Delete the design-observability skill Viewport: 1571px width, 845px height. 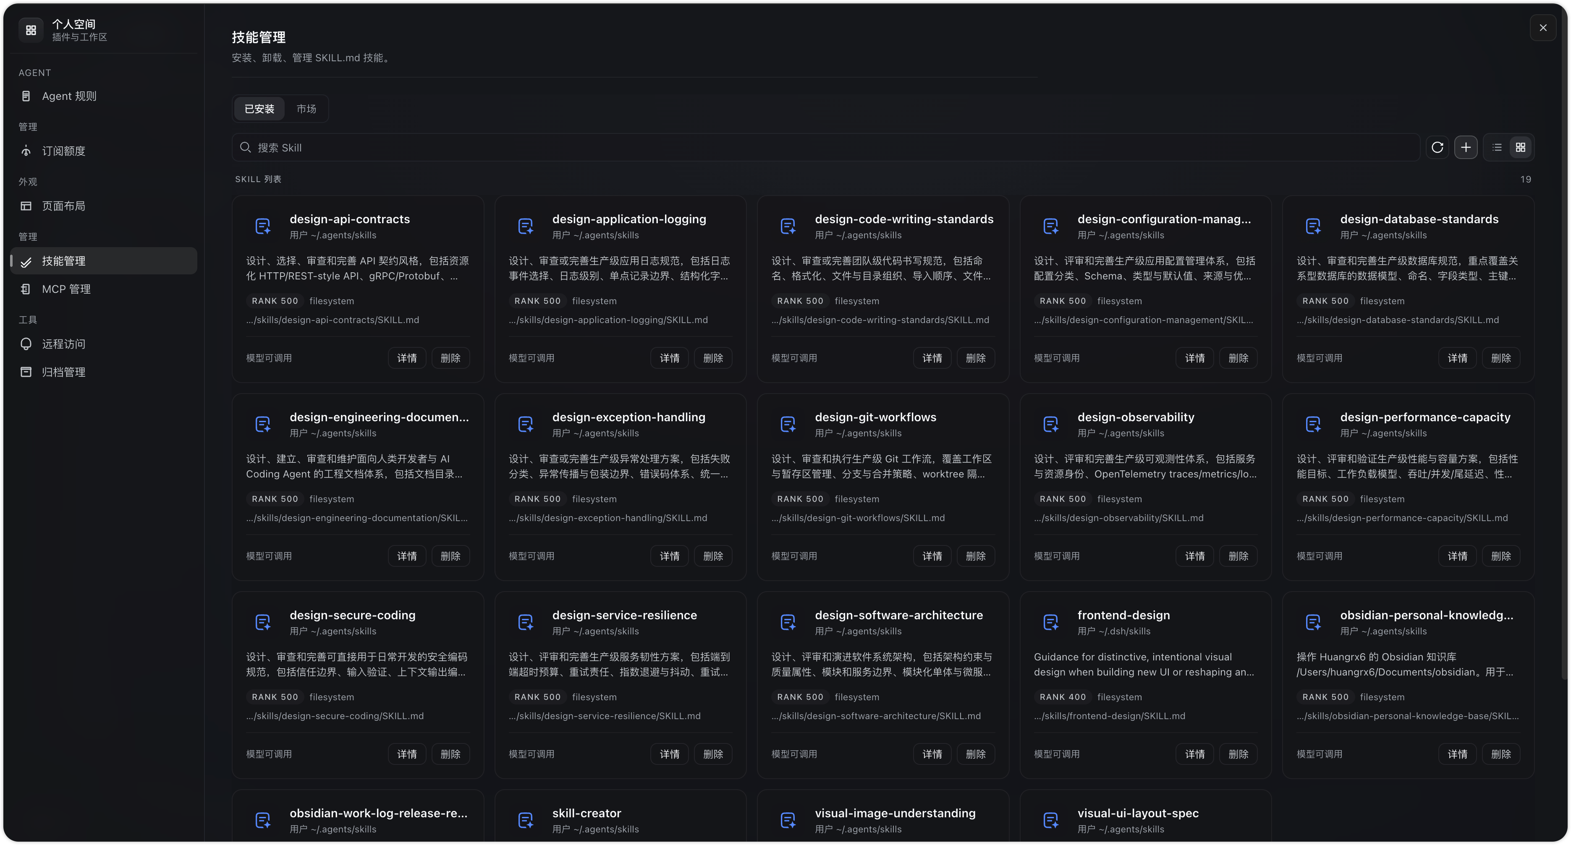pyautogui.click(x=1238, y=557)
